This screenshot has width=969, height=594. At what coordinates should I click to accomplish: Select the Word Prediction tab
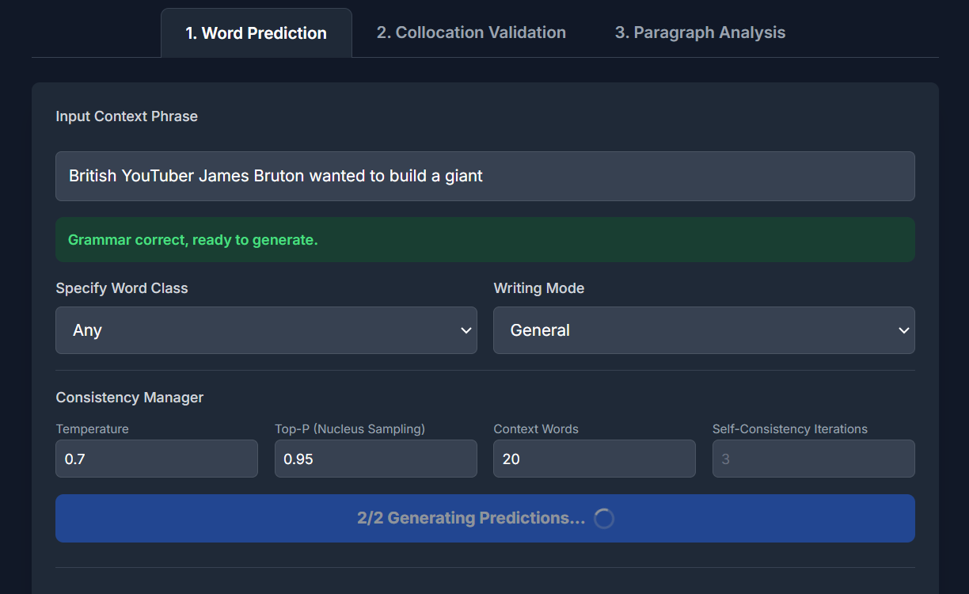256,33
